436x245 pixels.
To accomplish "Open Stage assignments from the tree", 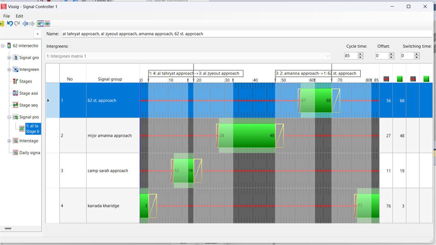I will (15, 93).
